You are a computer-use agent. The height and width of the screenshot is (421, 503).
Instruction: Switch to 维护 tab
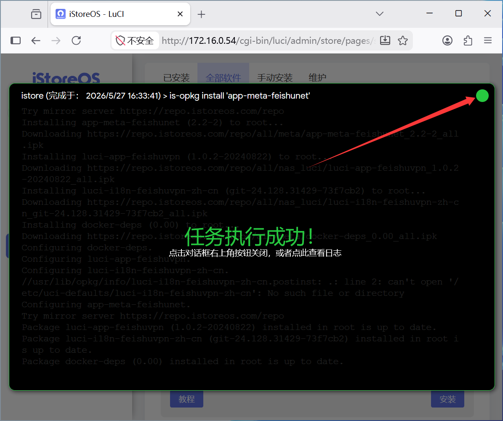[317, 78]
